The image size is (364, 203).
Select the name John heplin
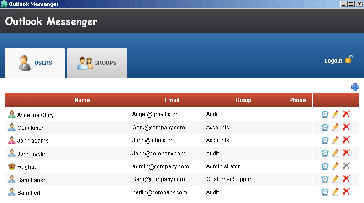[32, 154]
